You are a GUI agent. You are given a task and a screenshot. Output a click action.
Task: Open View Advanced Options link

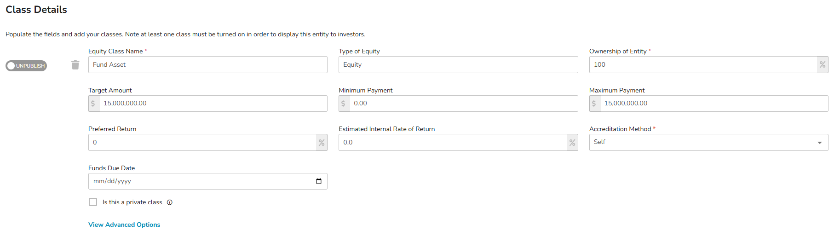tap(124, 224)
